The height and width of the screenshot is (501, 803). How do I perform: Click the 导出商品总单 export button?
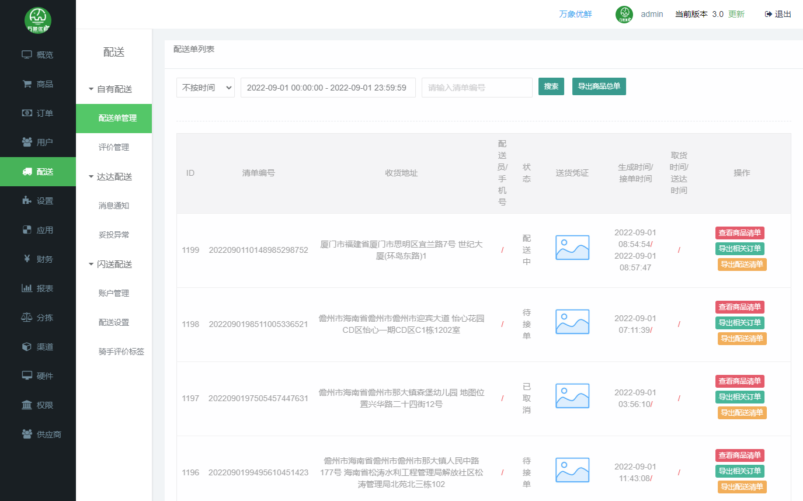(x=599, y=86)
